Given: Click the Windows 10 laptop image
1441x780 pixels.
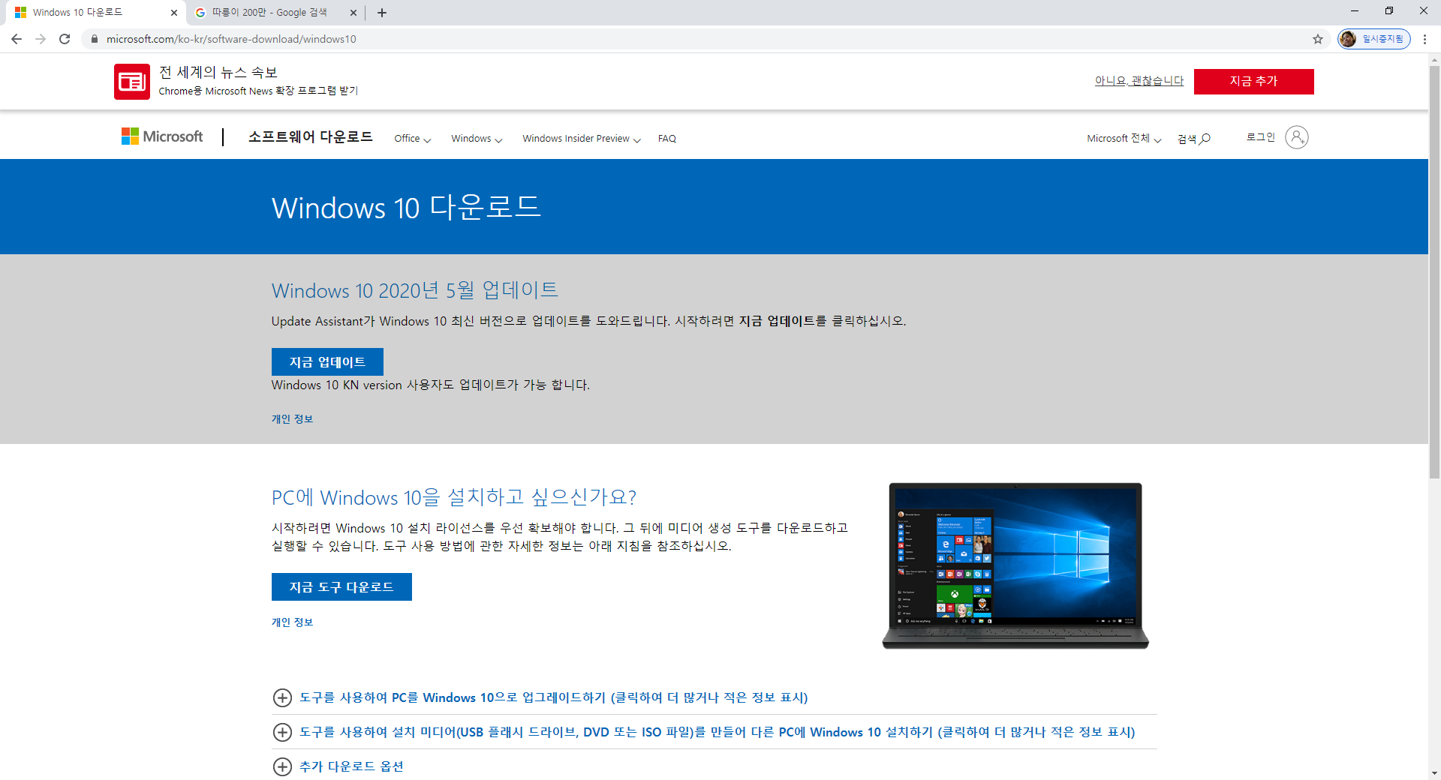Looking at the screenshot, I should 1015,565.
